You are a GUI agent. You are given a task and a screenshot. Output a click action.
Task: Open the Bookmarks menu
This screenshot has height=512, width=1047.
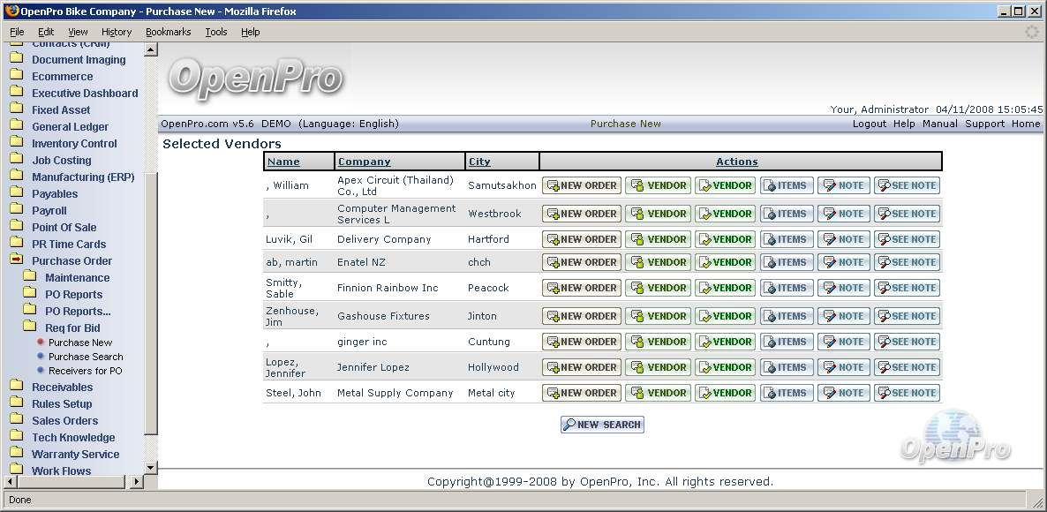coord(168,32)
